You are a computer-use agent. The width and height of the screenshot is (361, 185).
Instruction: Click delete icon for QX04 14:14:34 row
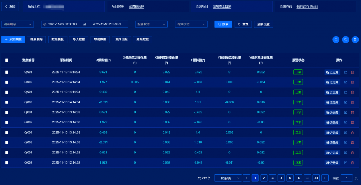[352, 92]
